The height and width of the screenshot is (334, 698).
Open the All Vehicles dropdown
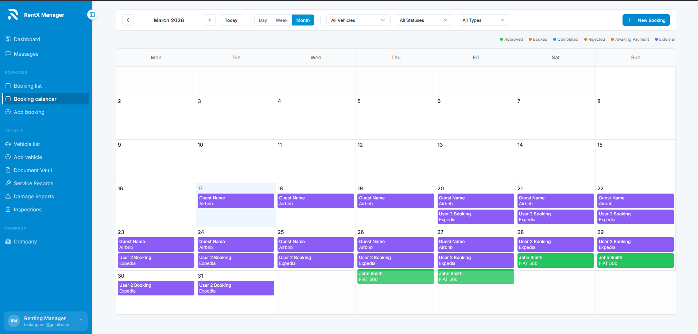pos(357,20)
